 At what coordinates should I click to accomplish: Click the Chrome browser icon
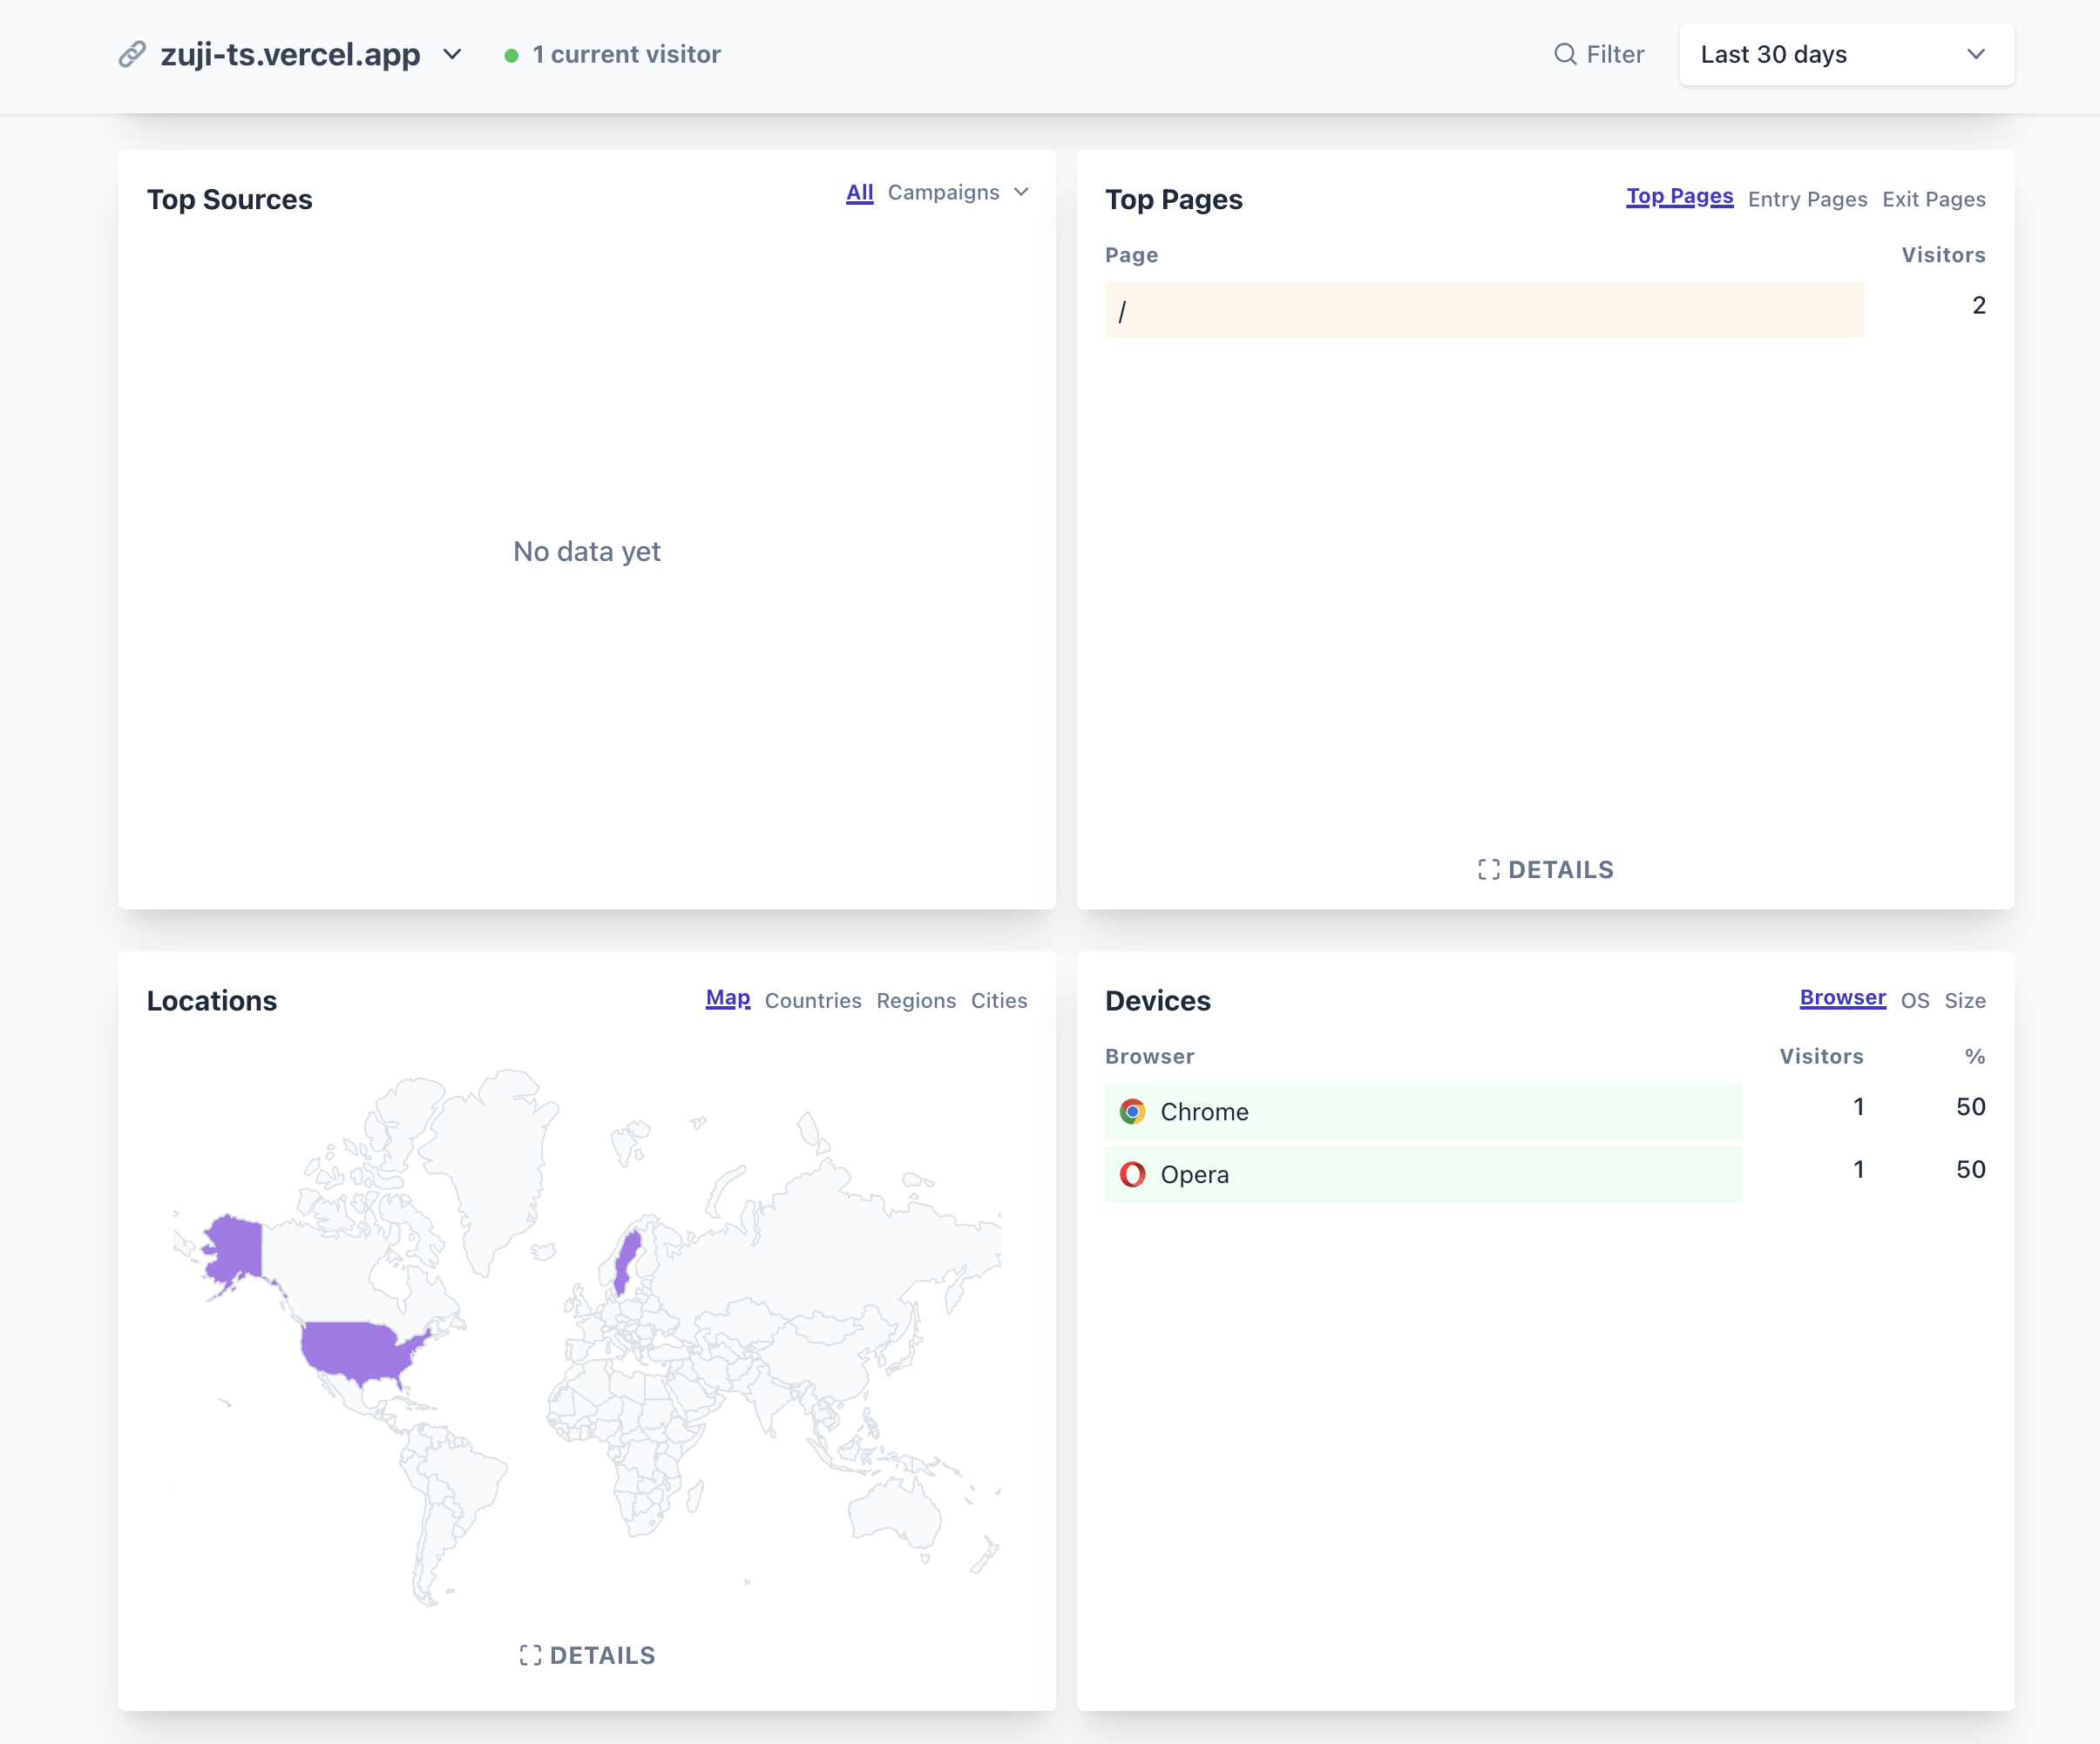(x=1132, y=1112)
